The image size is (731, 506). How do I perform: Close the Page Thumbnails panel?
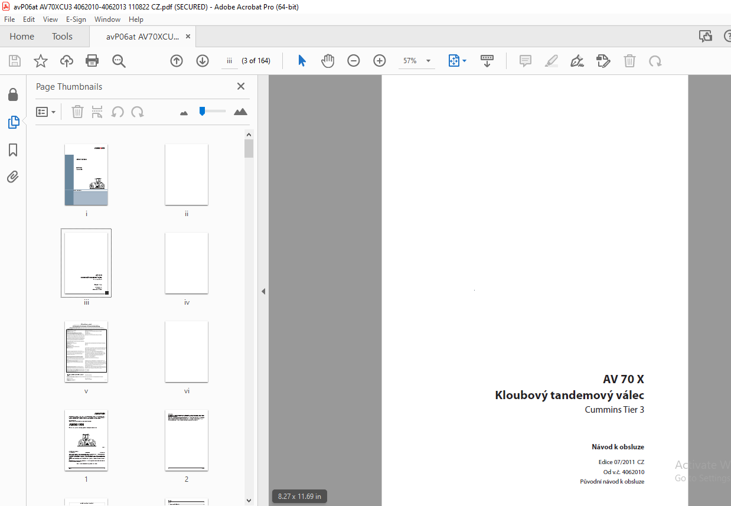tap(241, 86)
